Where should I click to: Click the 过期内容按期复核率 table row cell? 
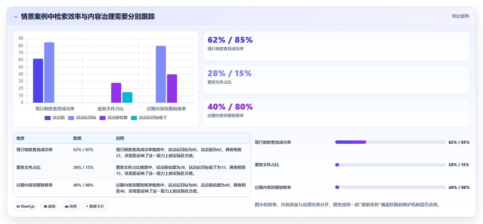34,185
